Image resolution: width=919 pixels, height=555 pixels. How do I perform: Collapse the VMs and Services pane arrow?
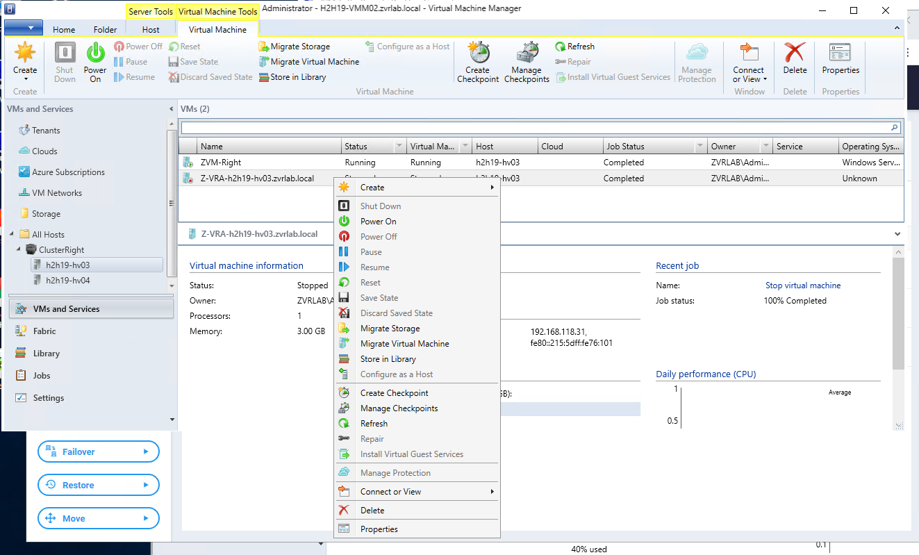pyautogui.click(x=172, y=109)
